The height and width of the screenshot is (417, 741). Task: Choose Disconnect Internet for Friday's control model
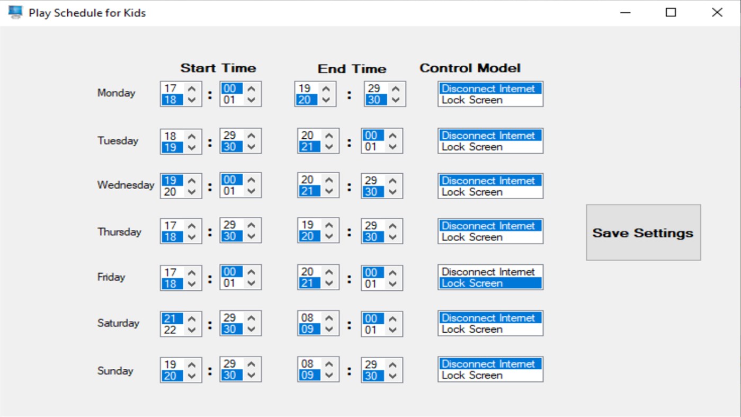pyautogui.click(x=489, y=272)
